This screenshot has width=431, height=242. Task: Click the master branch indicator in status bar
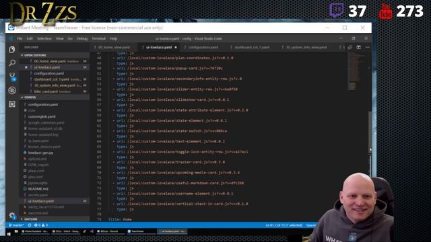[16, 225]
